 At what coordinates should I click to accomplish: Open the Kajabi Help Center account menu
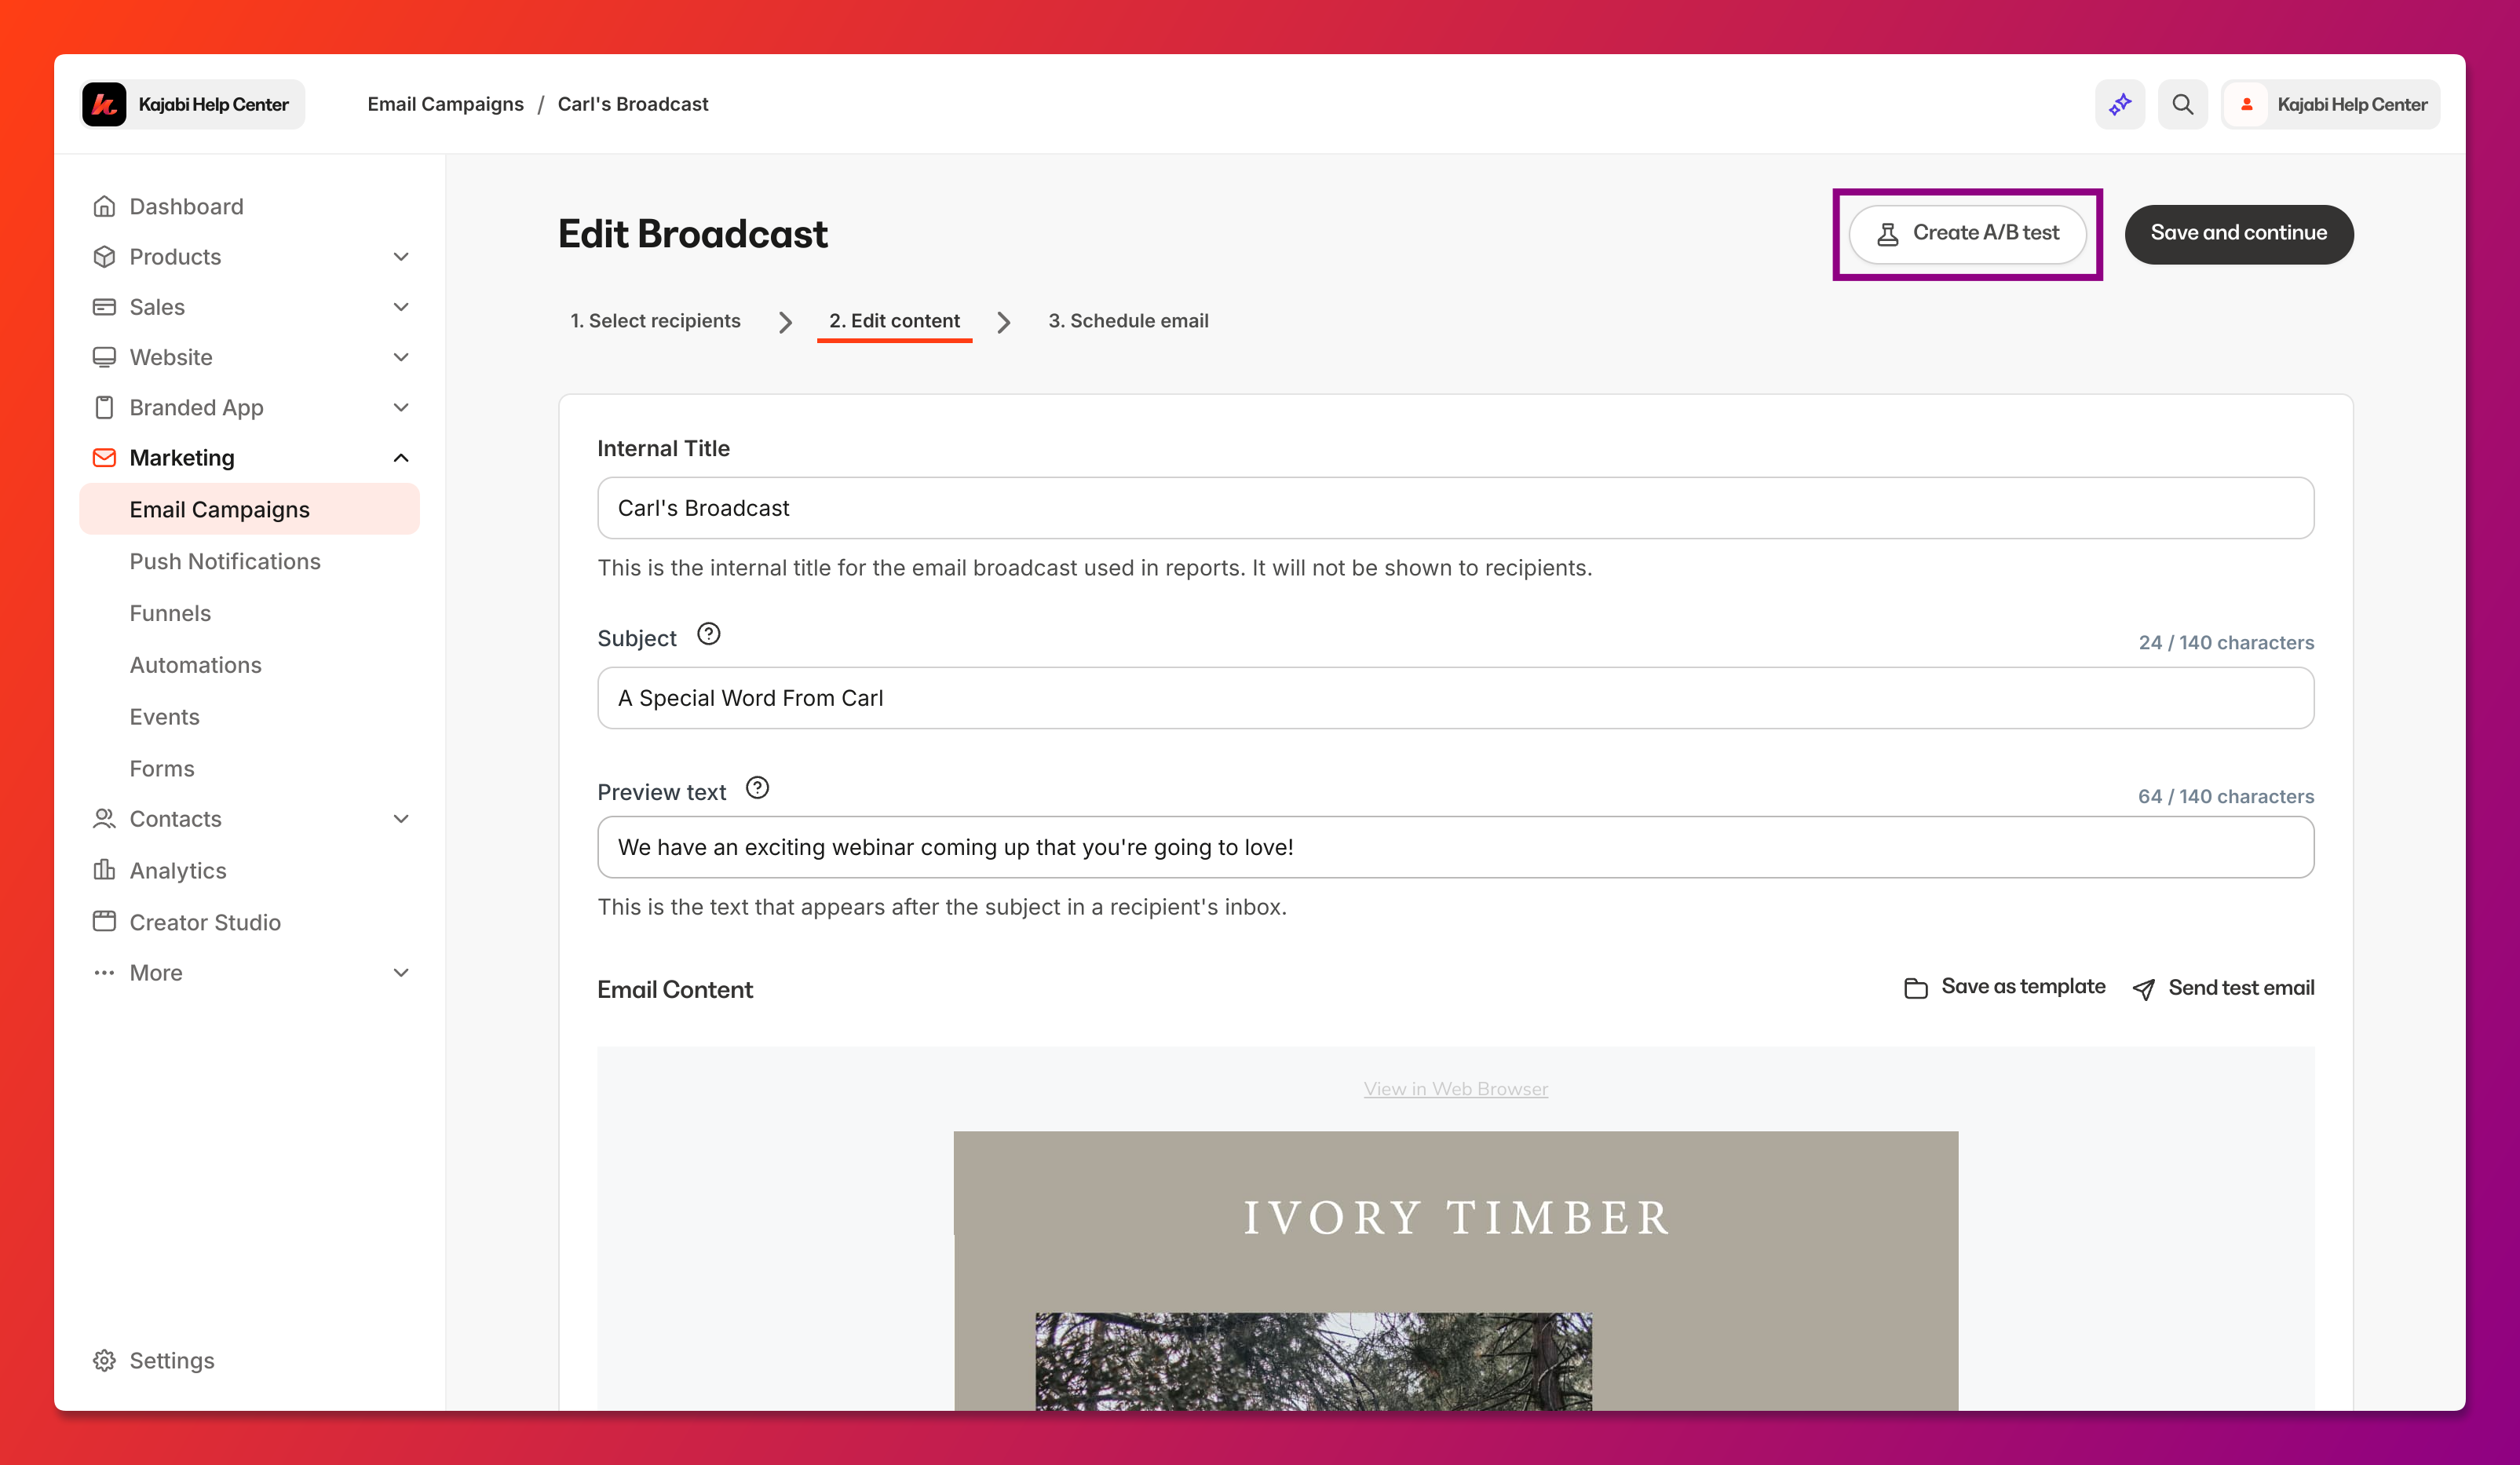2331,104
